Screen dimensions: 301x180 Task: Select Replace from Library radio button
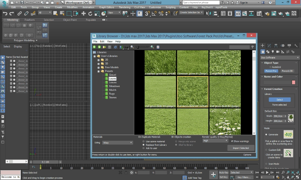tap(143, 145)
